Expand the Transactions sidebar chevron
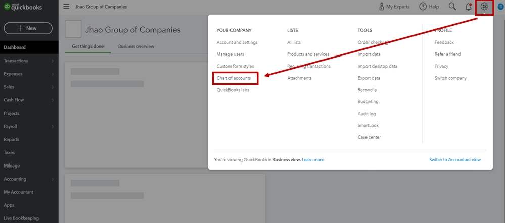Viewport: 505px width, 223px height. point(53,61)
